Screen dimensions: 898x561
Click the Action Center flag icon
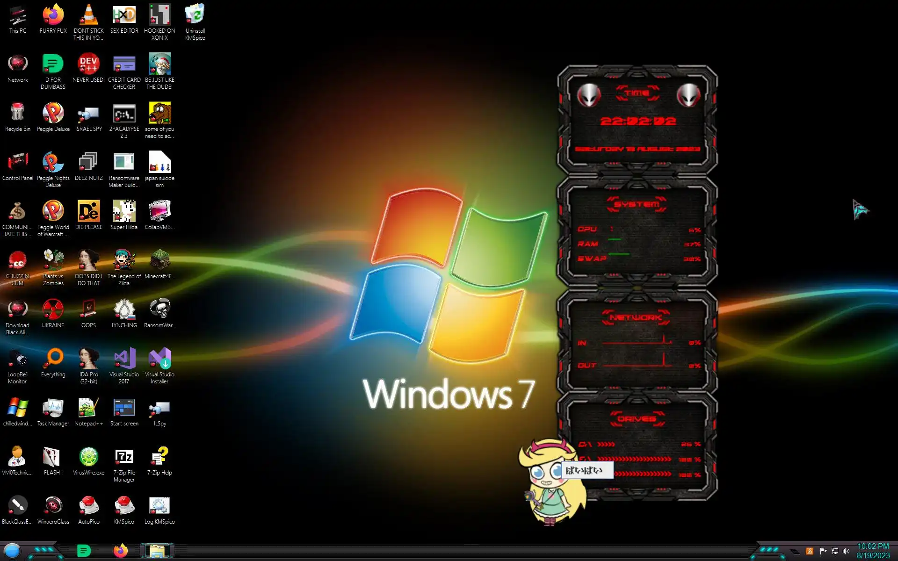tap(823, 551)
